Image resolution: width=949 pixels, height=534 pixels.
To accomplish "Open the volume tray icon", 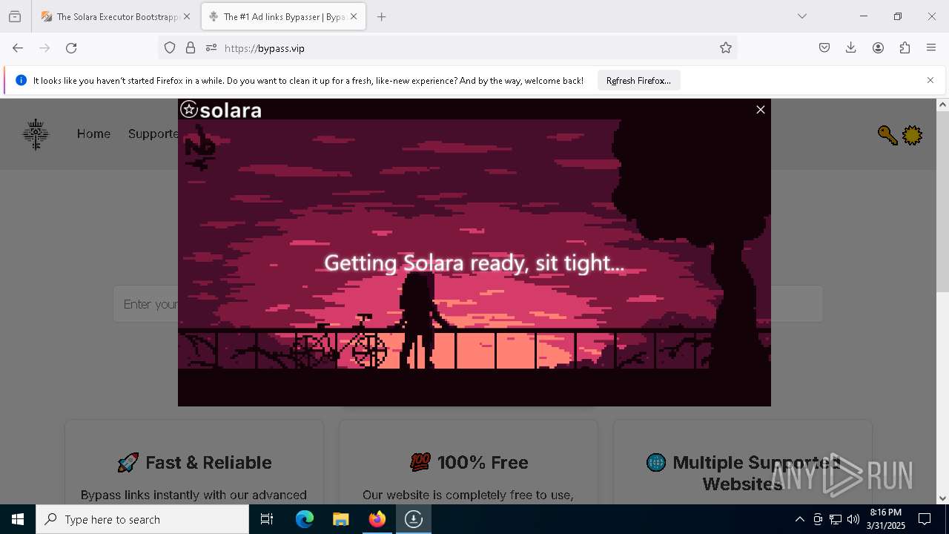I will pos(853,519).
